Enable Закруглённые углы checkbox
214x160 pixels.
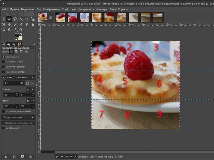tap(3, 67)
